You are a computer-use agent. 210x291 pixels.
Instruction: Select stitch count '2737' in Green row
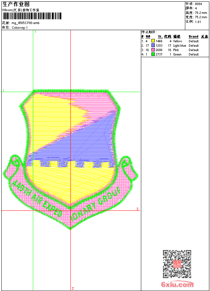pyautogui.click(x=159, y=54)
